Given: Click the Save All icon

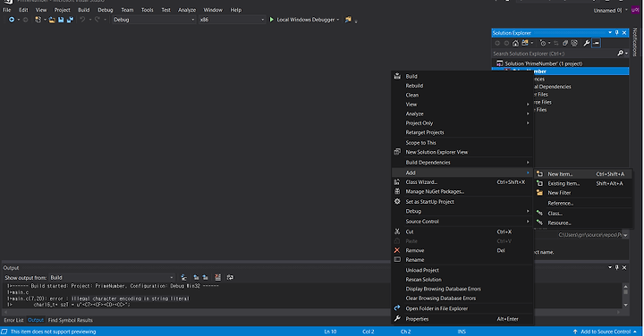Looking at the screenshot, I should (71, 20).
